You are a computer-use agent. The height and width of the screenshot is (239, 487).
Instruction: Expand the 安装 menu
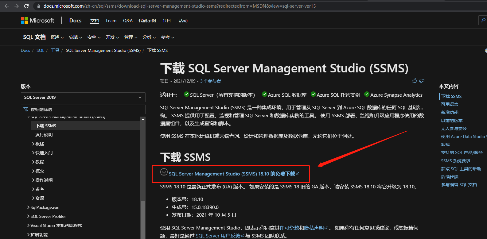point(76,37)
